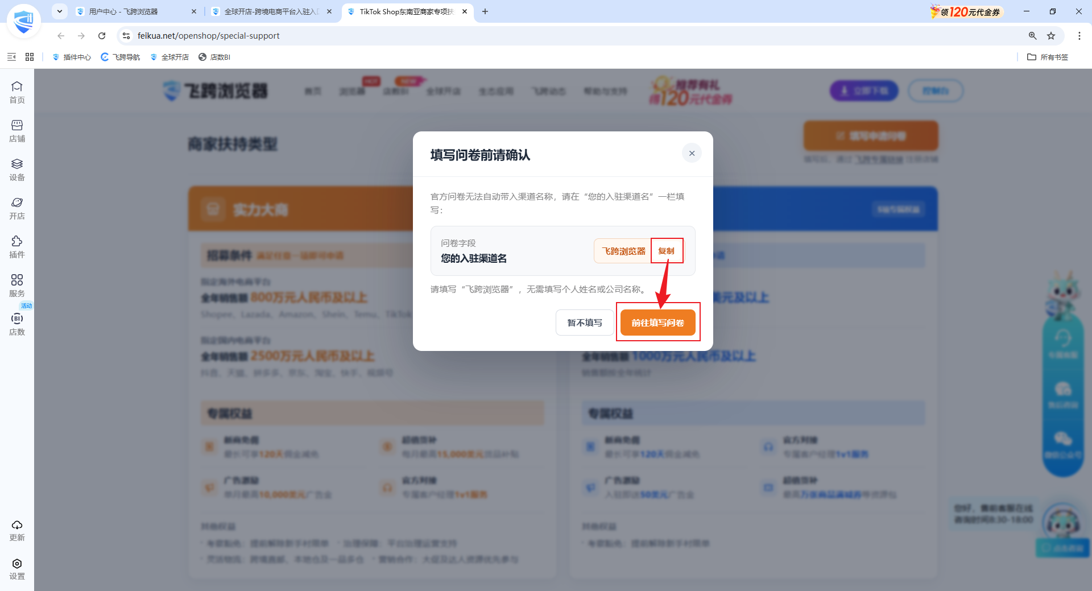The image size is (1092, 591).
Task: Go back with the back arrow
Action: pos(61,36)
